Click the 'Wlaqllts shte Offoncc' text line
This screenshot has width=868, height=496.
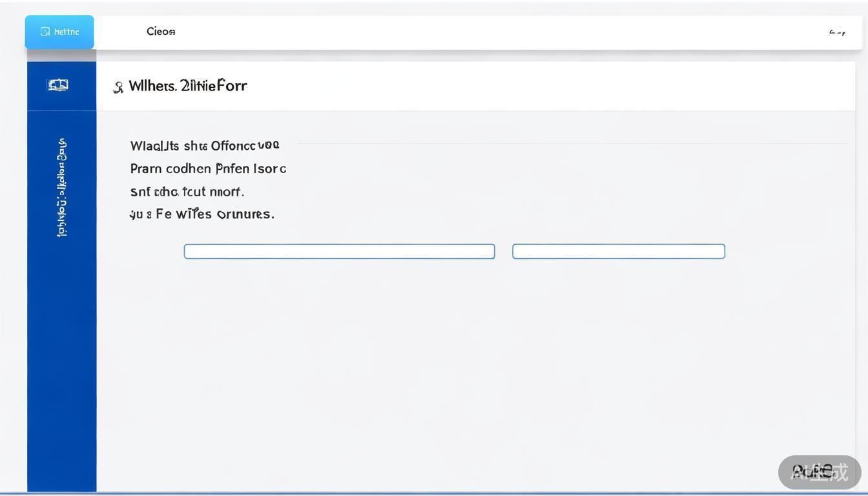click(x=205, y=146)
